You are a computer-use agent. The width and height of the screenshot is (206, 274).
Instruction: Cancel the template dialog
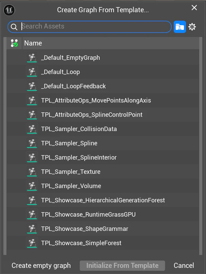click(184, 266)
